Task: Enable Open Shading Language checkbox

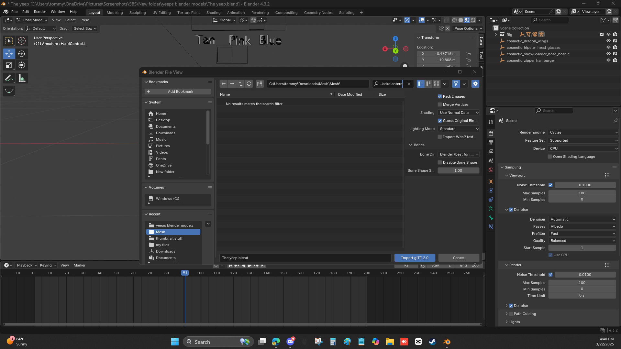Action: click(x=550, y=157)
